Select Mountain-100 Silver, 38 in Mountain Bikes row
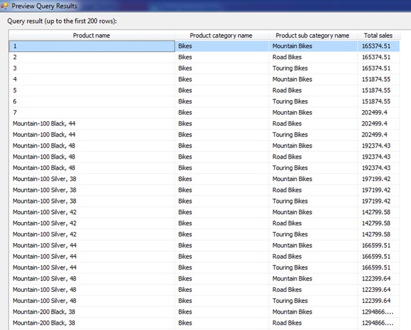Screen dimensions: 411x330 (92, 179)
